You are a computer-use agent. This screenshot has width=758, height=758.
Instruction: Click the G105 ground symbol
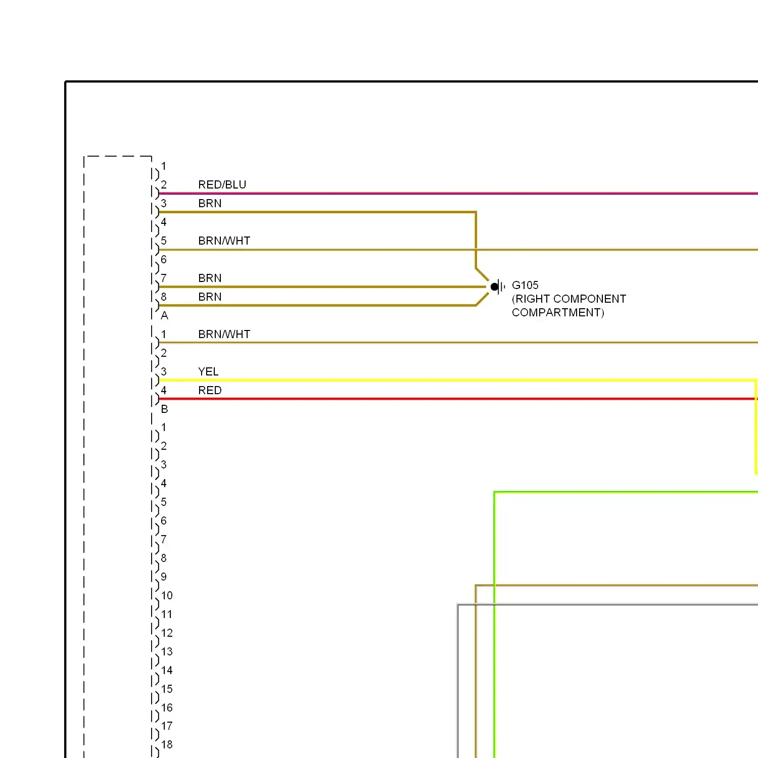[497, 287]
